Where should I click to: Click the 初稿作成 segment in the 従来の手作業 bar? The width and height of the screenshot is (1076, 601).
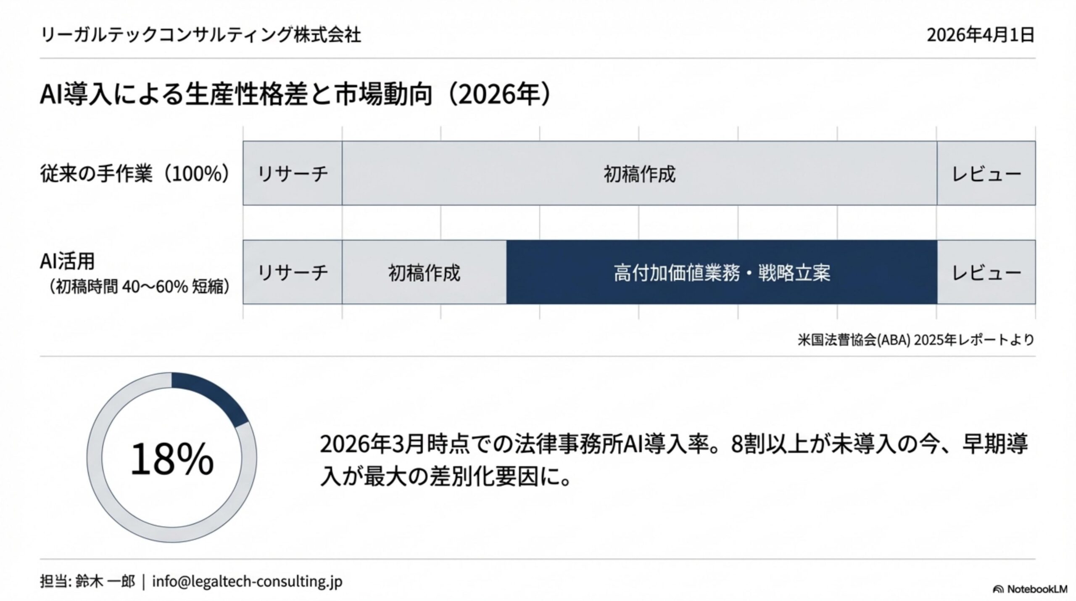point(639,173)
